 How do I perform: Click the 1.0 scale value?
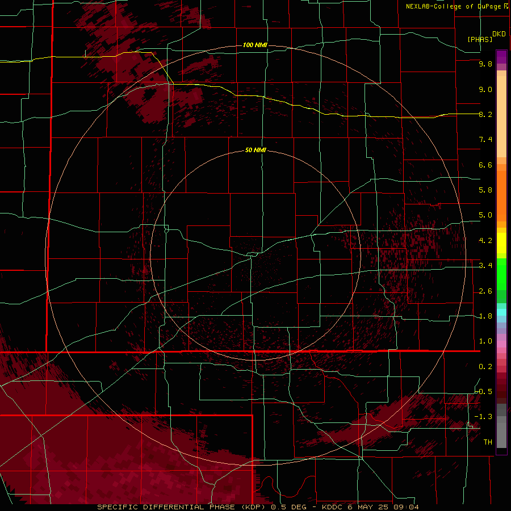(x=485, y=341)
